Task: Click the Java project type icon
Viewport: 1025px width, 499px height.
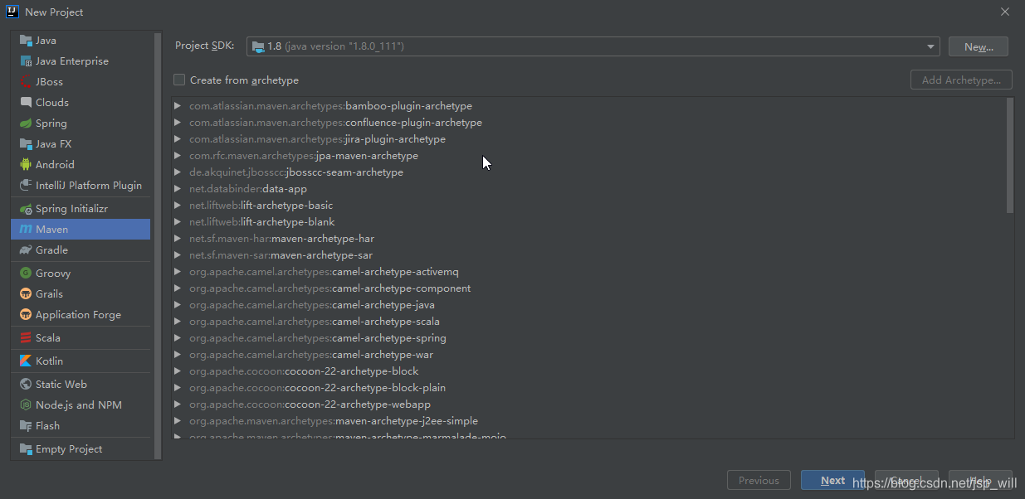Action: (26, 40)
